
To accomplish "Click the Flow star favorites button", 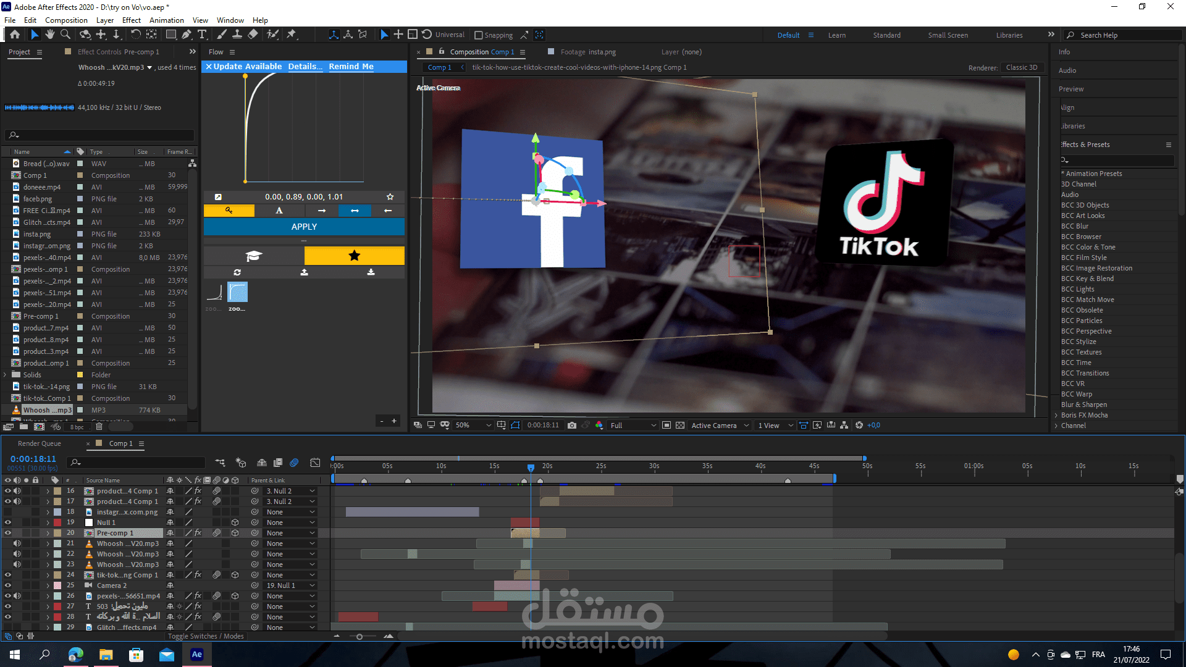I will click(x=354, y=256).
